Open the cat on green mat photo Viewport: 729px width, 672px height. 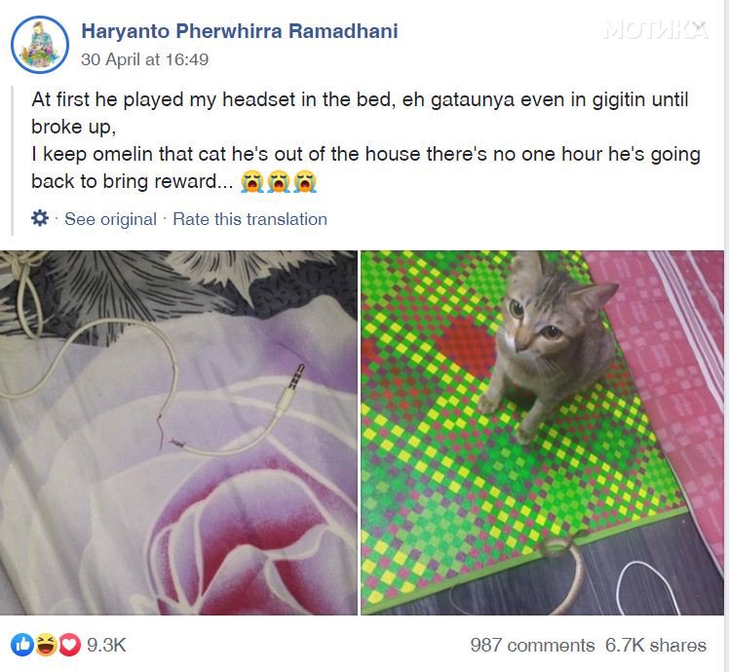[x=542, y=432]
